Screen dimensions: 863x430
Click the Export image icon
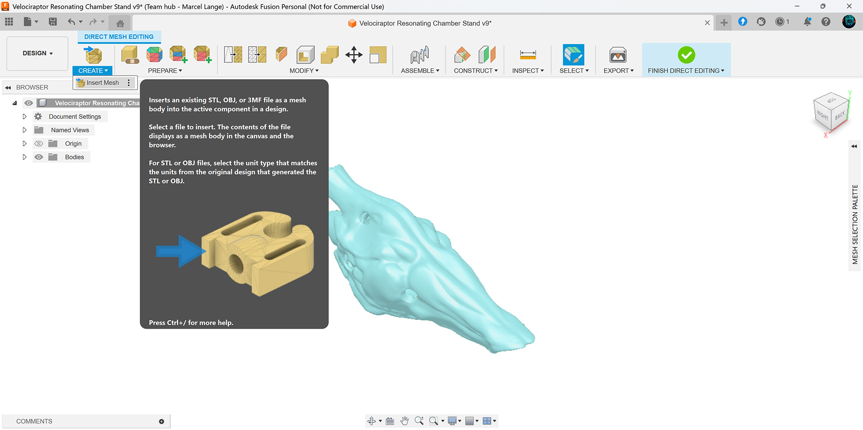618,55
